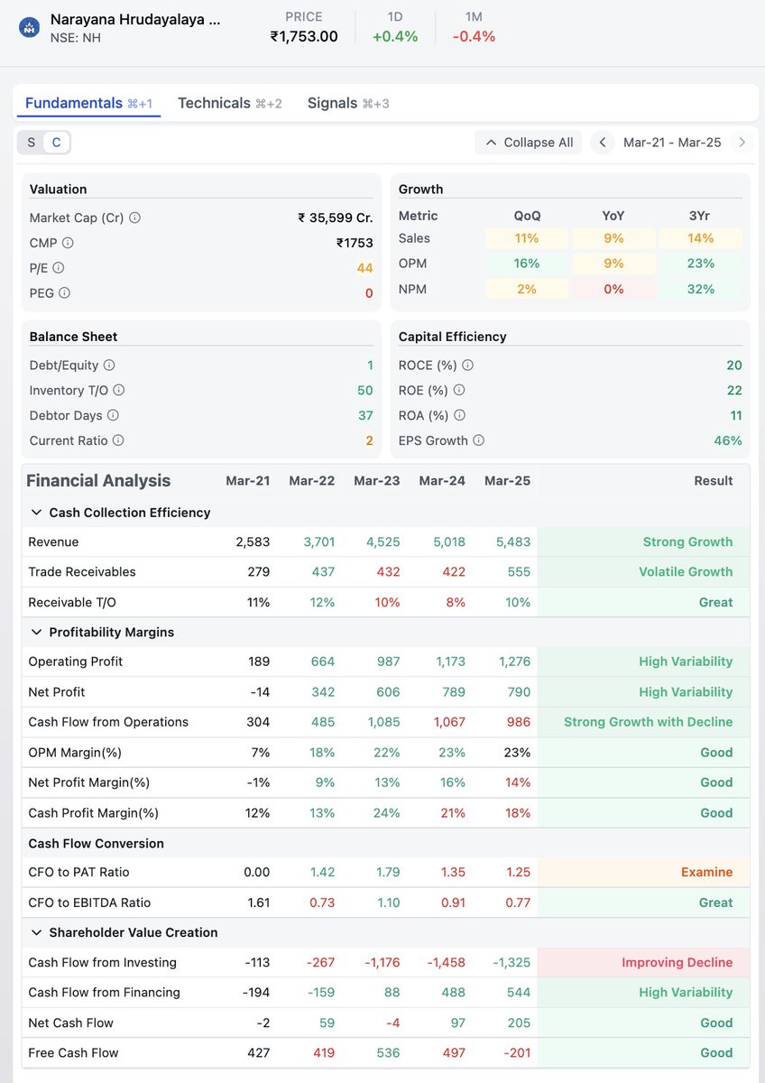
Task: Open Debtor Days info icon
Action: click(113, 416)
